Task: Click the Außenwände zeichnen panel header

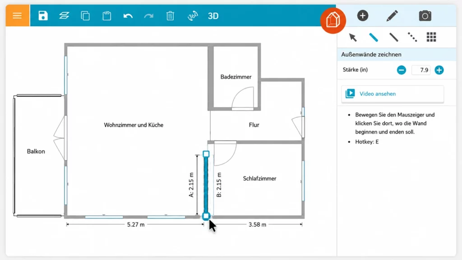Action: [397, 55]
